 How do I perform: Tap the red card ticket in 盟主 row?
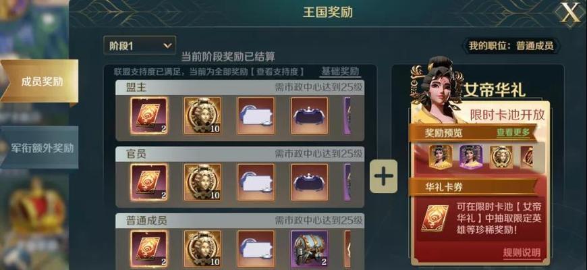[148, 115]
